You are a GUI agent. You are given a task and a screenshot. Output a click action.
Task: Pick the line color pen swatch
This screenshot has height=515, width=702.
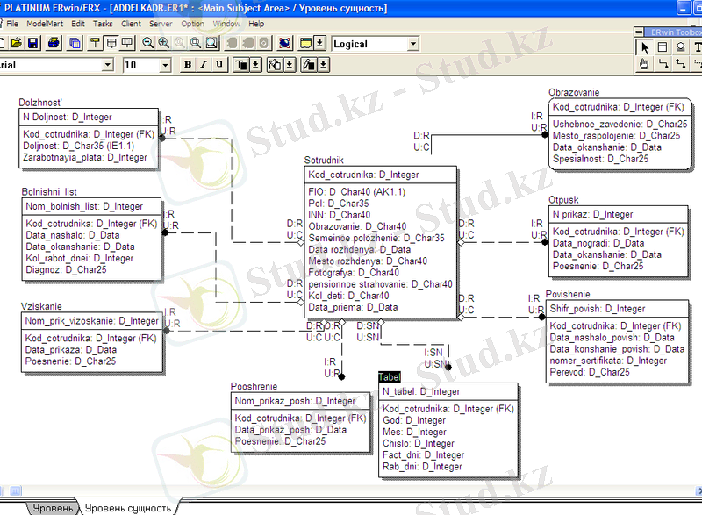(310, 65)
